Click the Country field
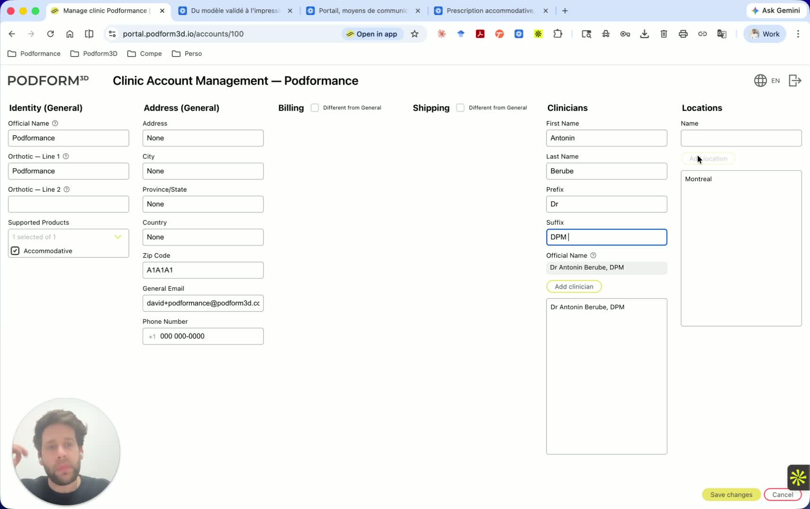 (203, 237)
